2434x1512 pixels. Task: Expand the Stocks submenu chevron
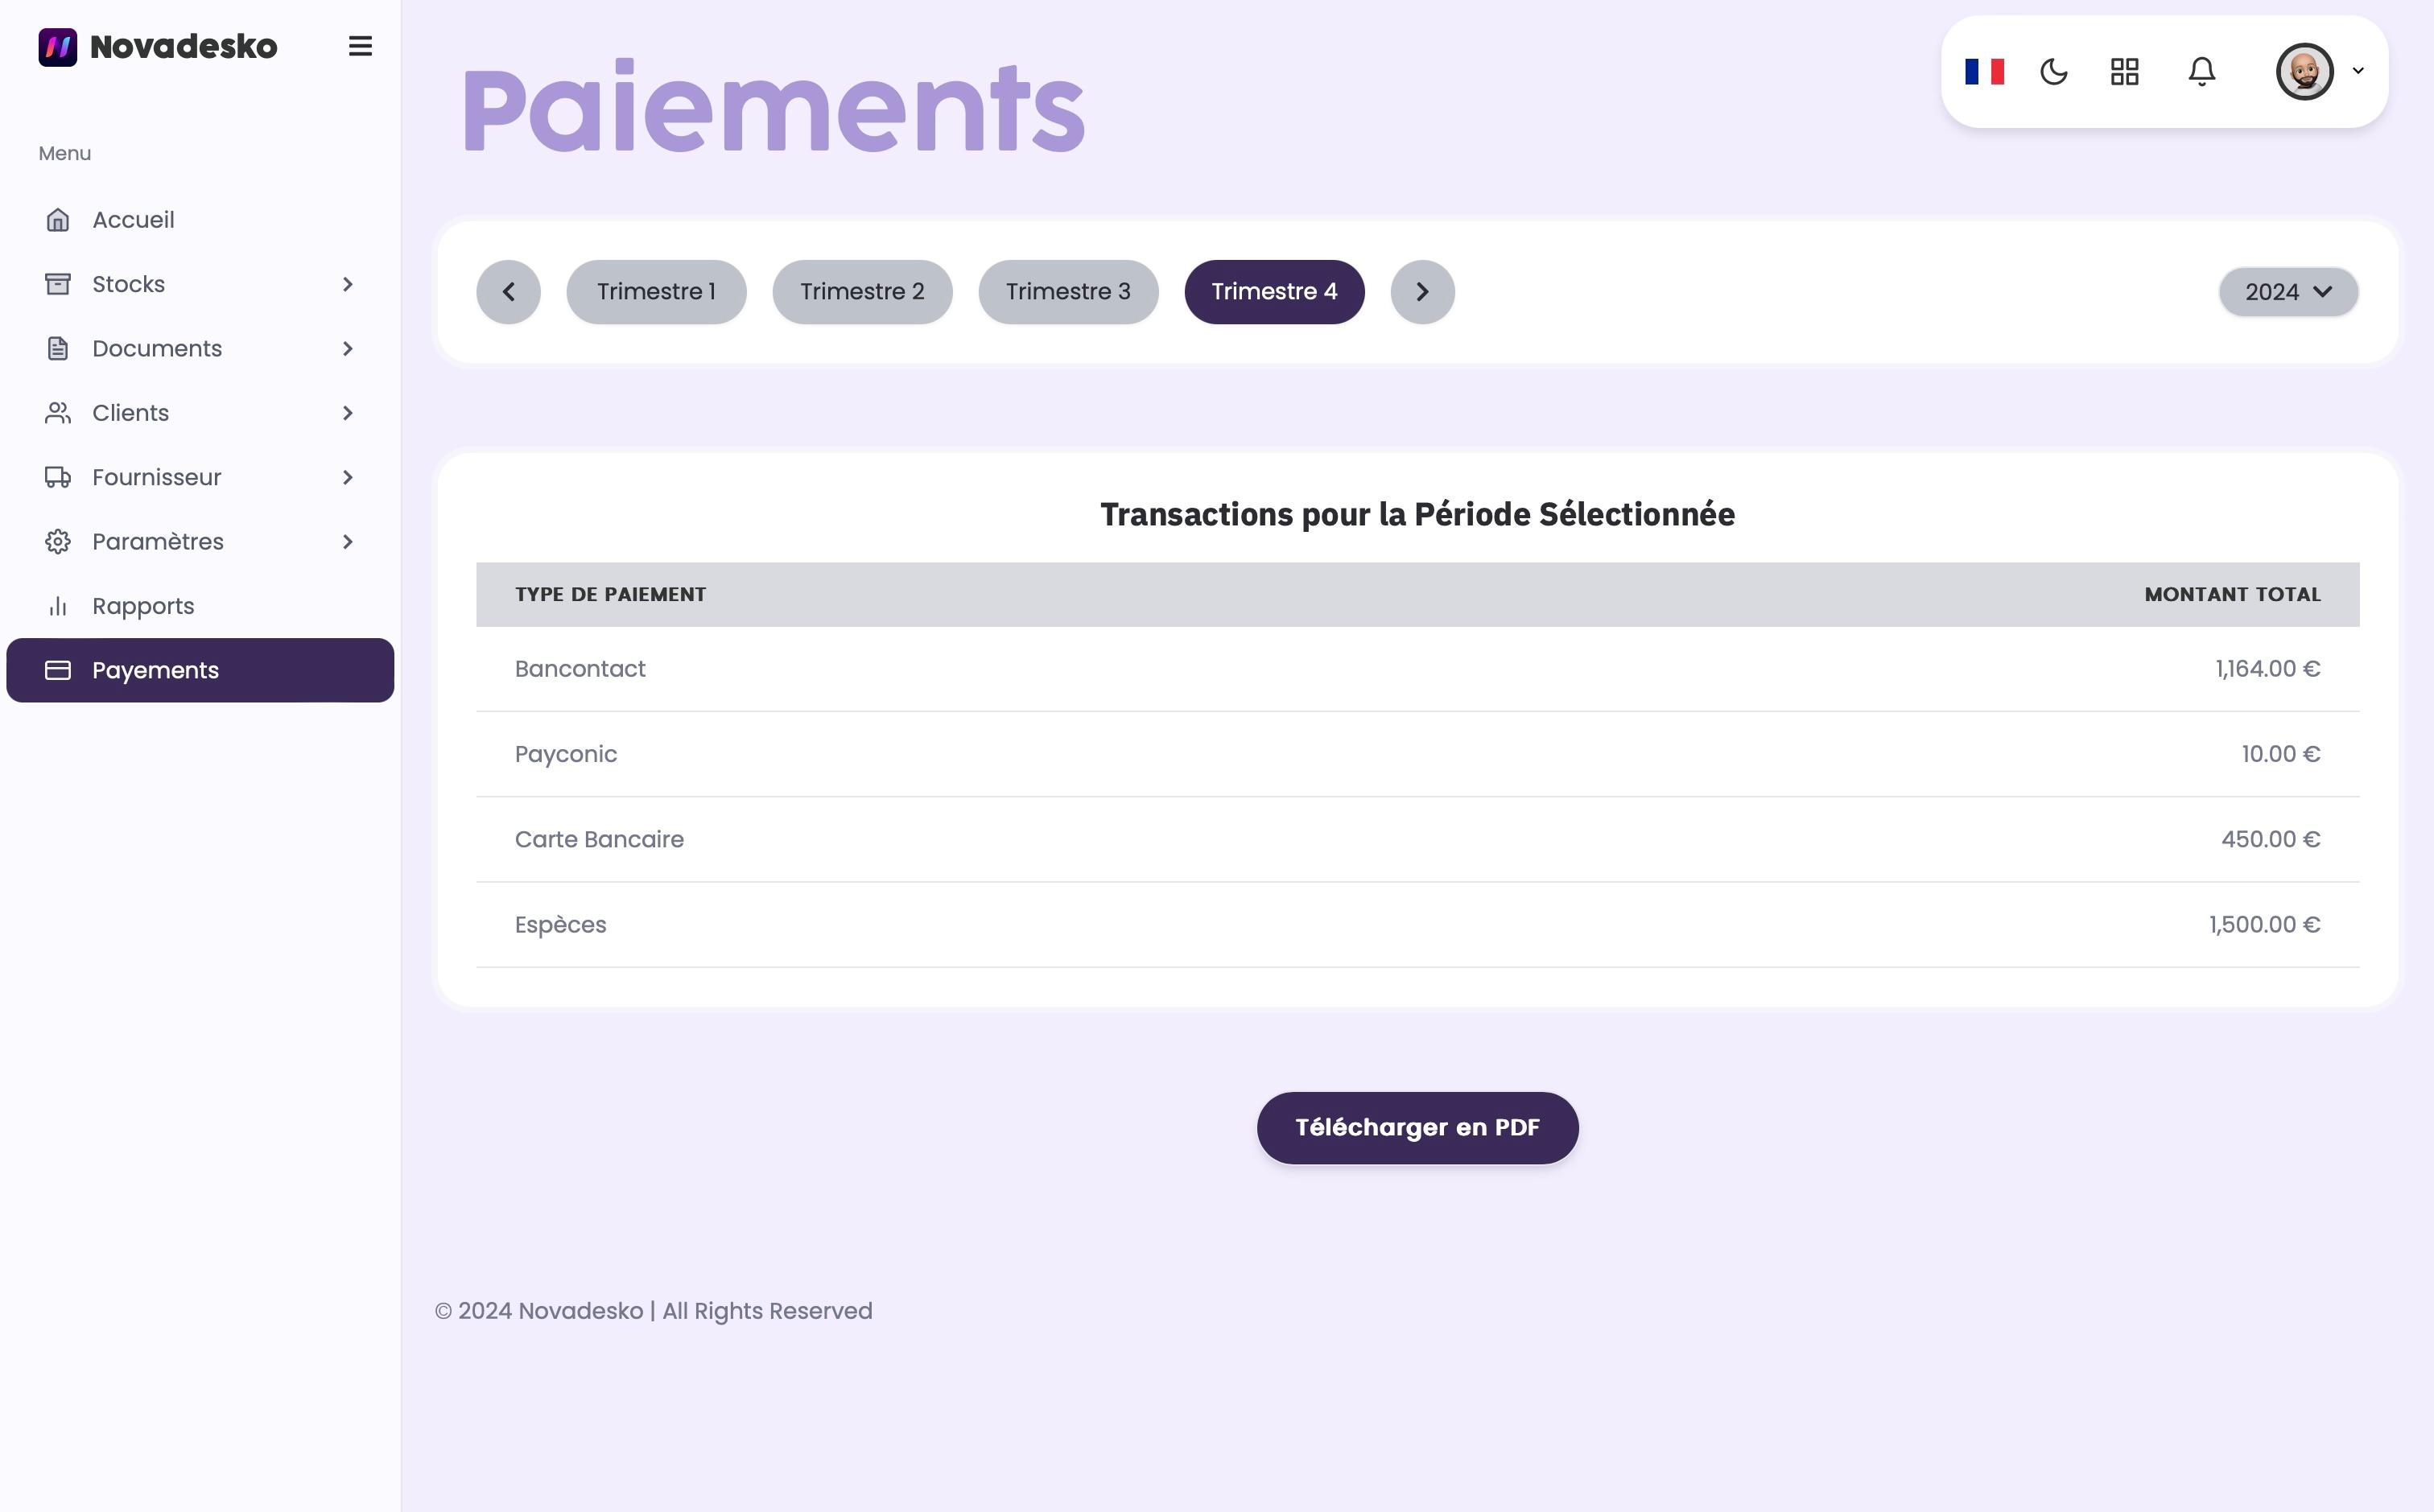[x=347, y=284]
